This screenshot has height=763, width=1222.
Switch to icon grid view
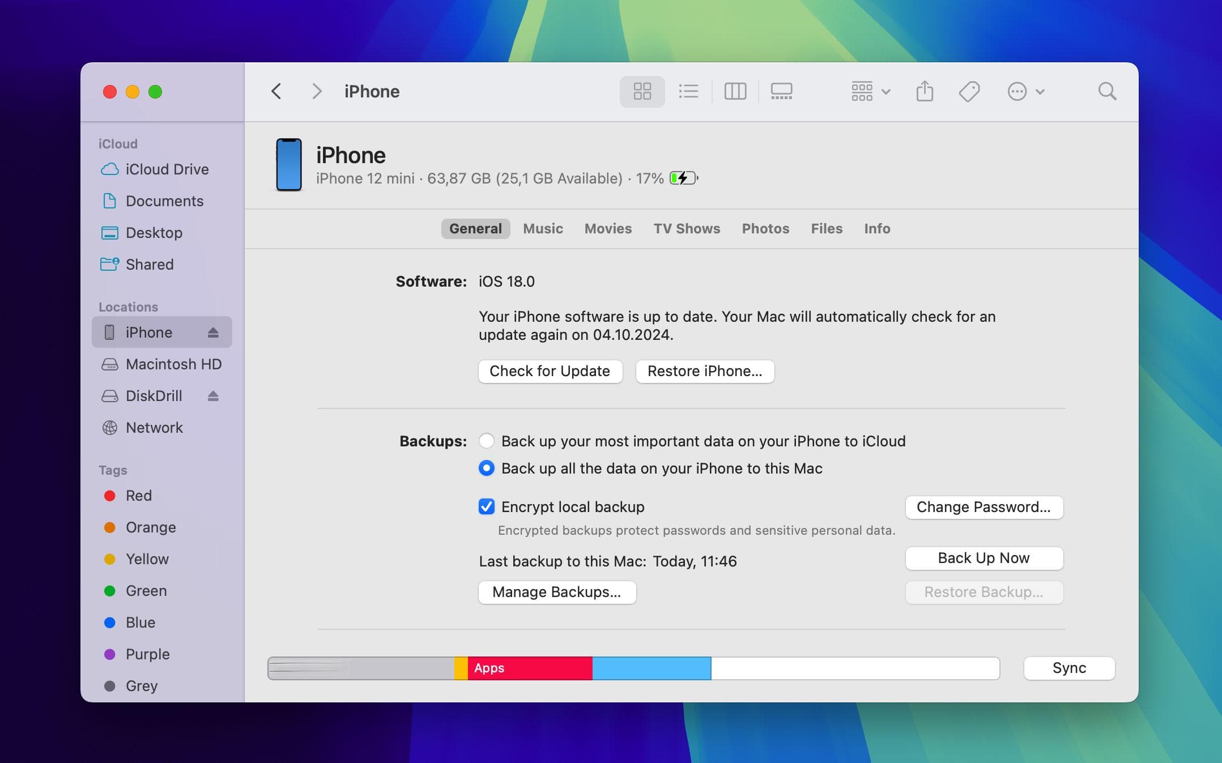[x=642, y=91]
